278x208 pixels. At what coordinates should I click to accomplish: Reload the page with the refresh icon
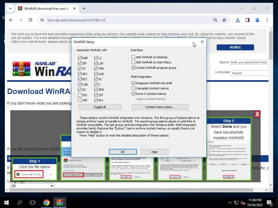click(30, 20)
